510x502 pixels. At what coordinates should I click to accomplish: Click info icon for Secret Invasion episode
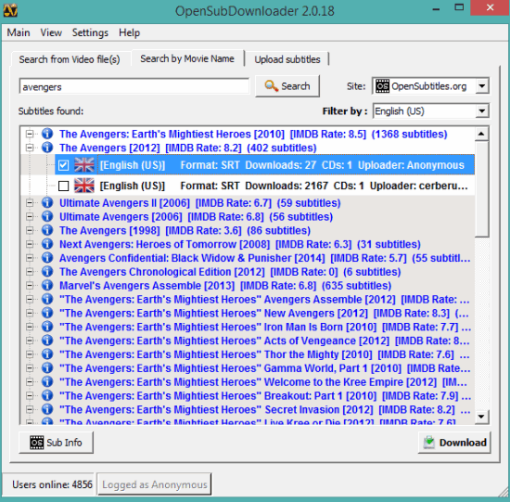(47, 409)
